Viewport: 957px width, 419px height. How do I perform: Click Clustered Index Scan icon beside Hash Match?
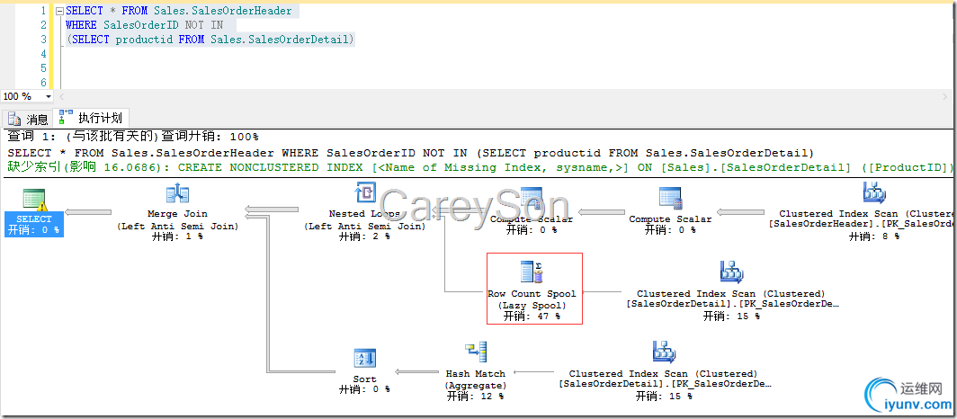664,352
